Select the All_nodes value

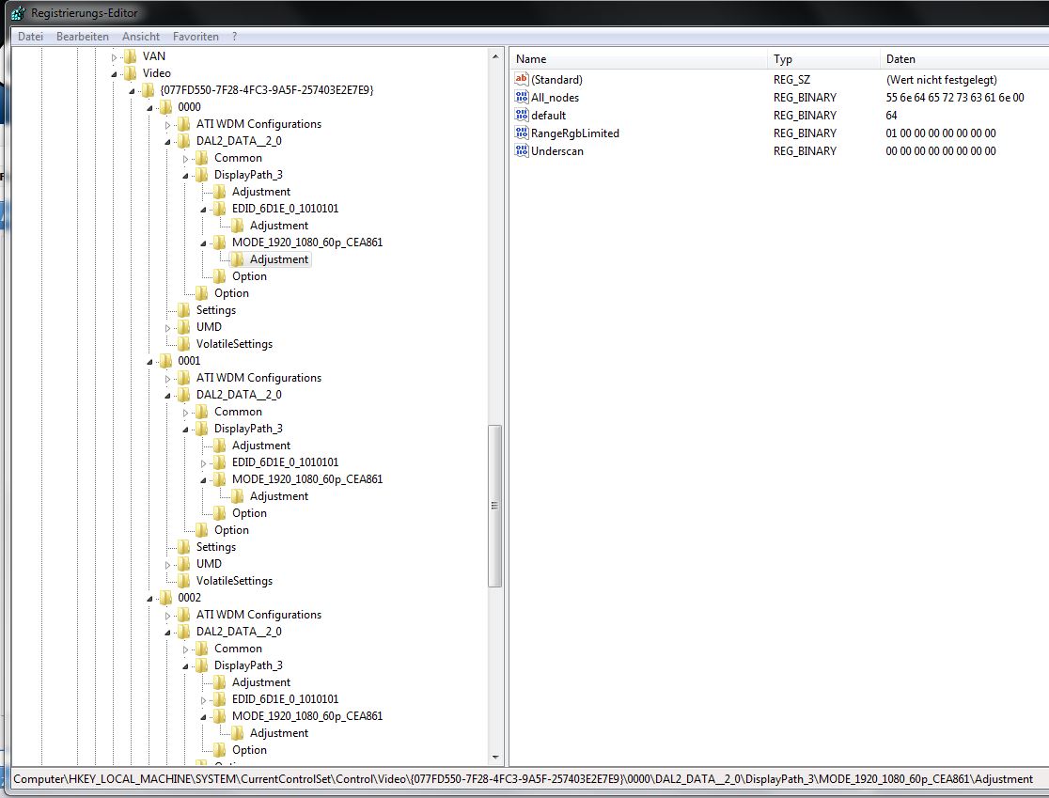[555, 98]
